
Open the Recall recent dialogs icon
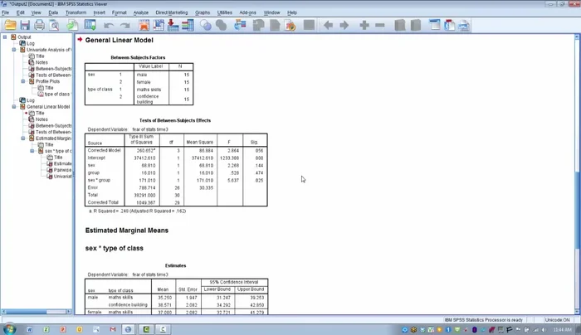tap(90, 25)
